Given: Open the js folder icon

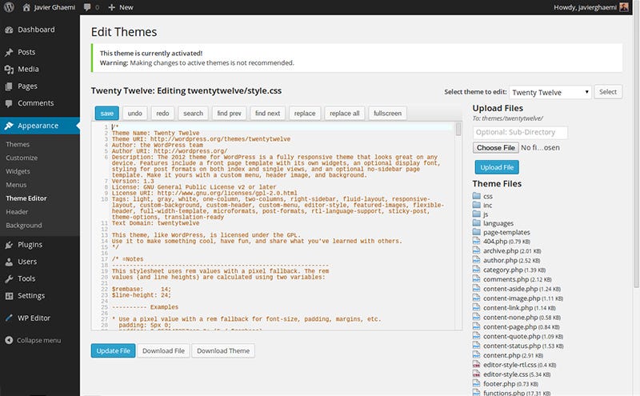Looking at the screenshot, I should (x=476, y=214).
